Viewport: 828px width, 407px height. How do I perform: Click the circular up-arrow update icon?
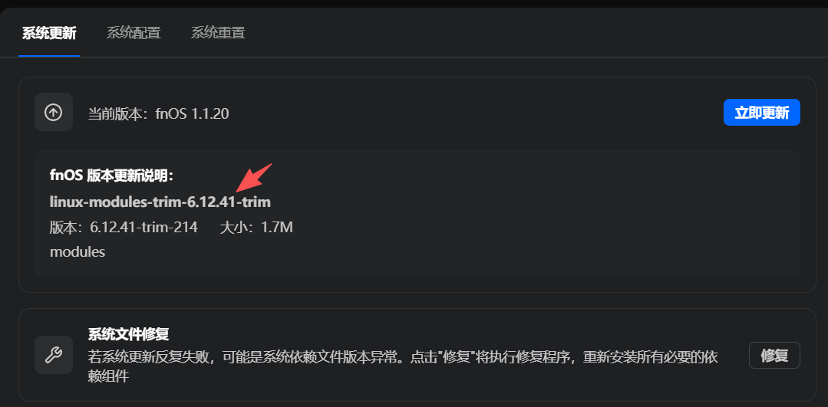click(54, 112)
